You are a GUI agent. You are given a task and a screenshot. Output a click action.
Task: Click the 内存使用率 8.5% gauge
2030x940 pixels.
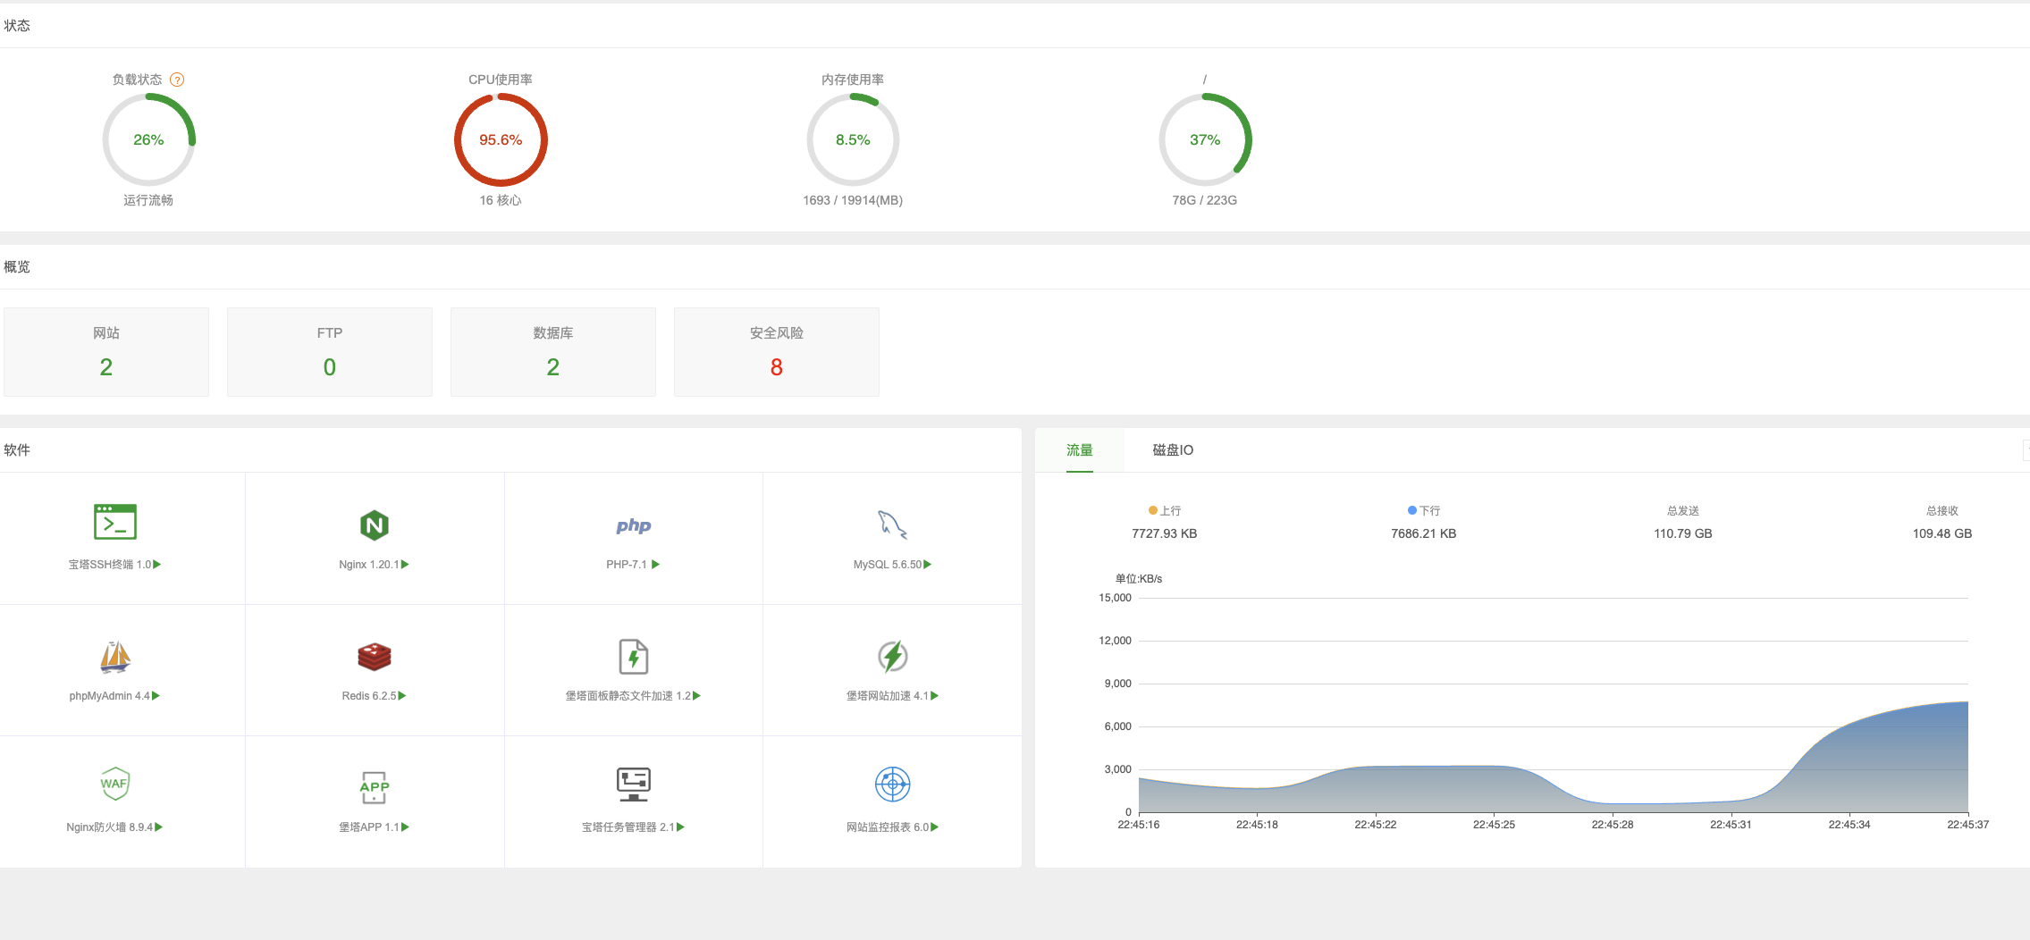point(853,140)
